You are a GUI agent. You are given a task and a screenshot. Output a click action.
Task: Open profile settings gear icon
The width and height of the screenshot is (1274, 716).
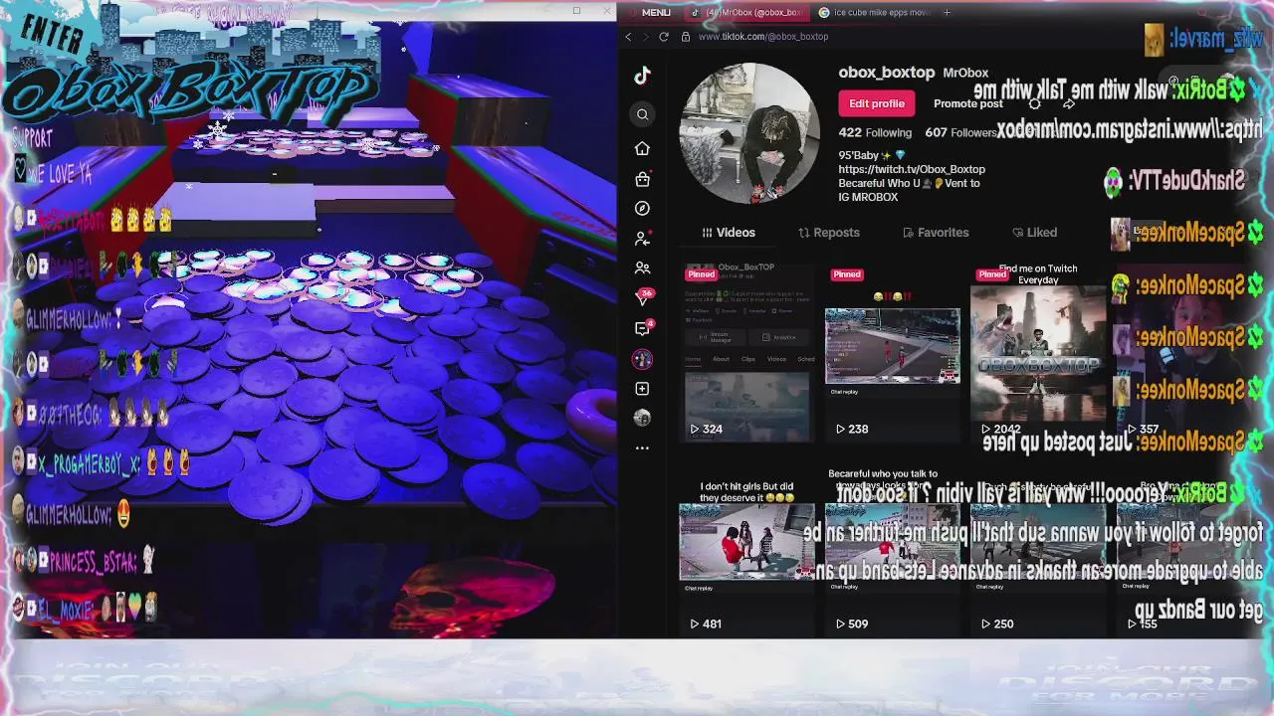coord(1034,103)
